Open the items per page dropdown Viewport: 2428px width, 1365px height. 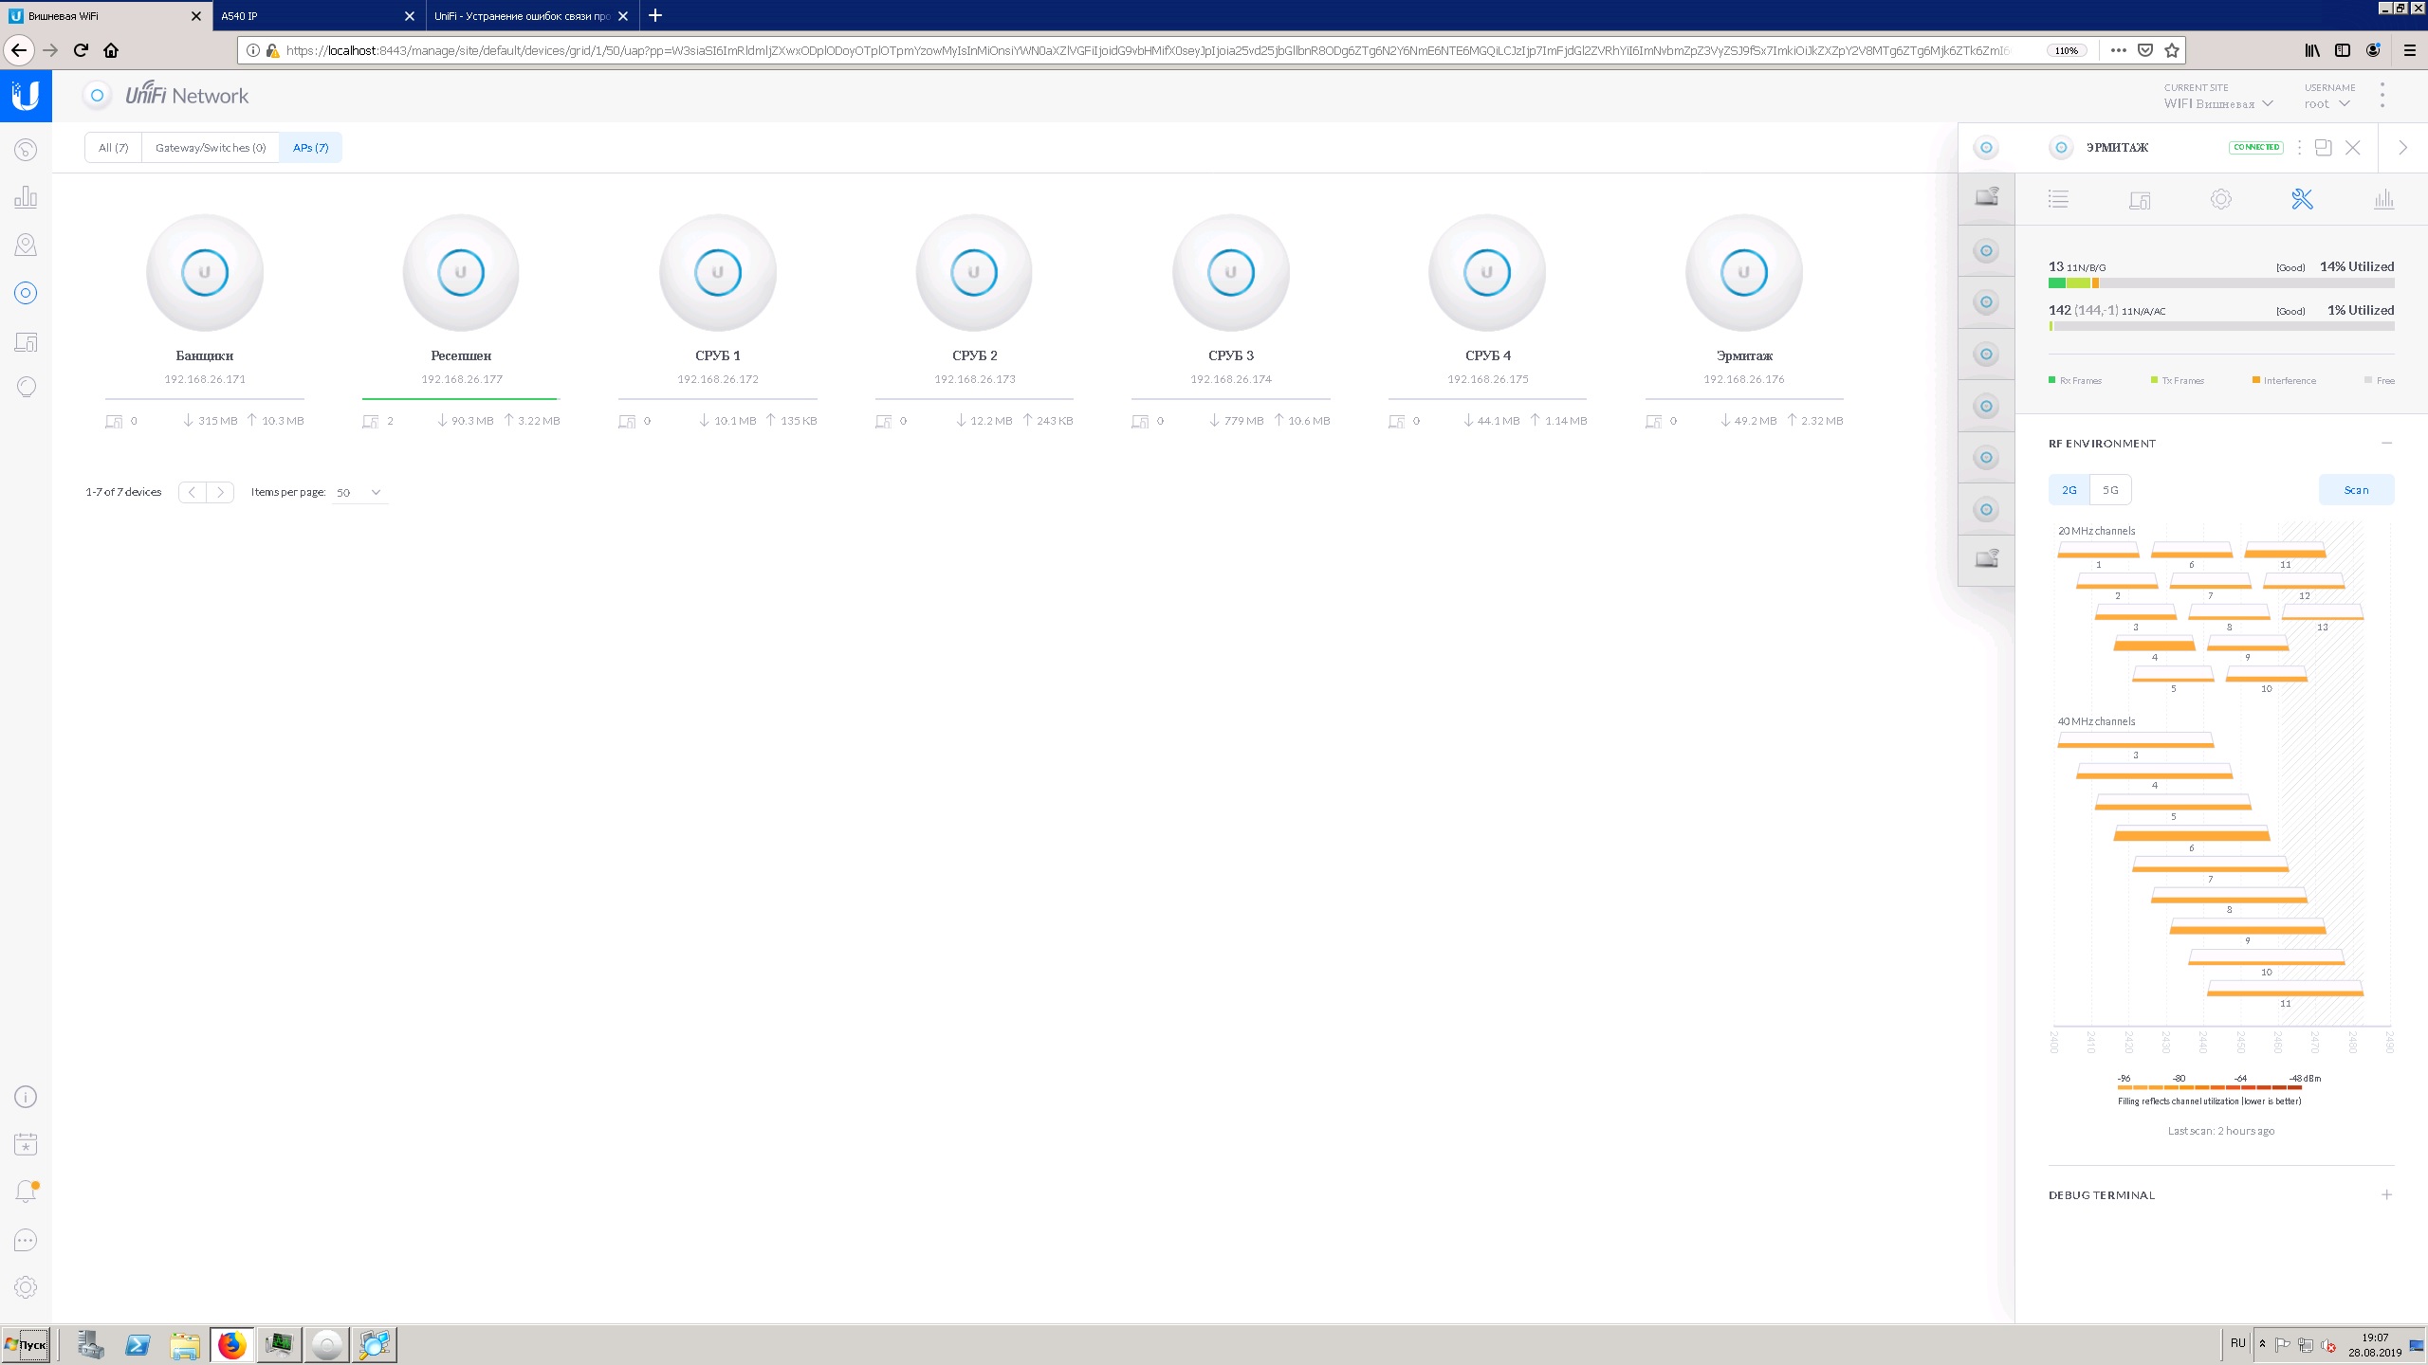tap(359, 492)
